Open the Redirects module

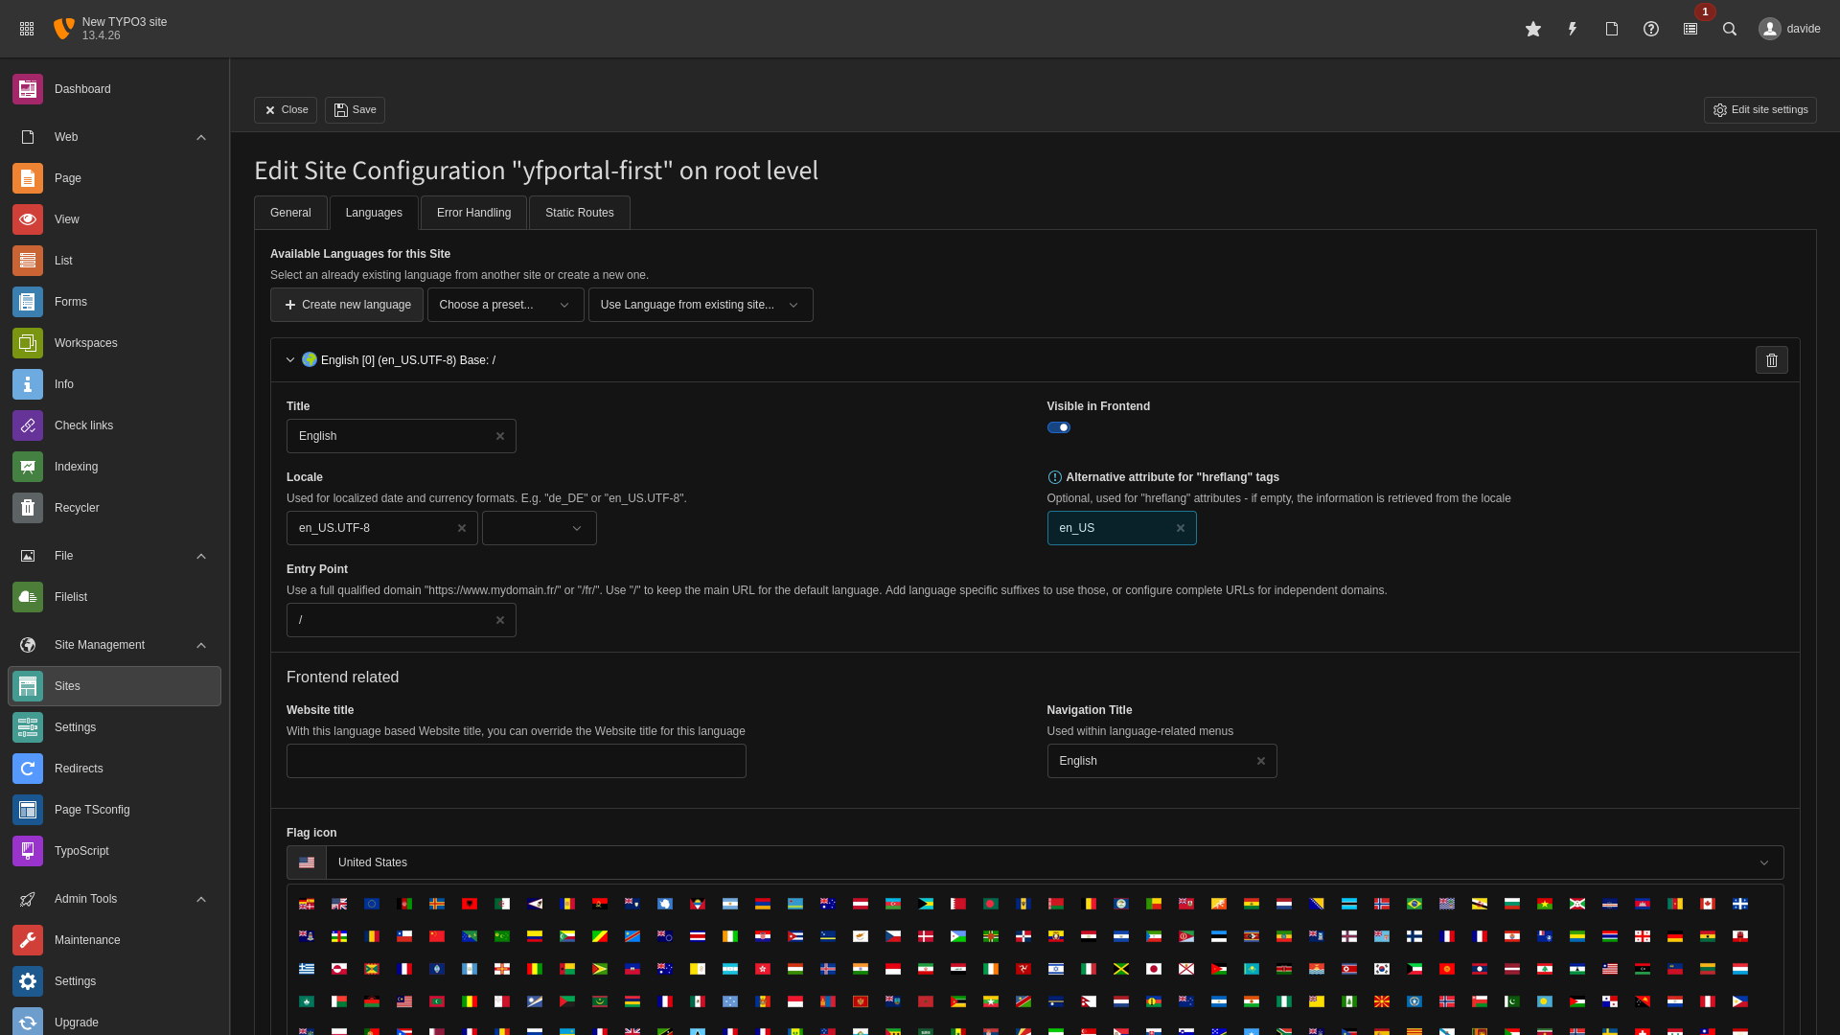coord(79,769)
